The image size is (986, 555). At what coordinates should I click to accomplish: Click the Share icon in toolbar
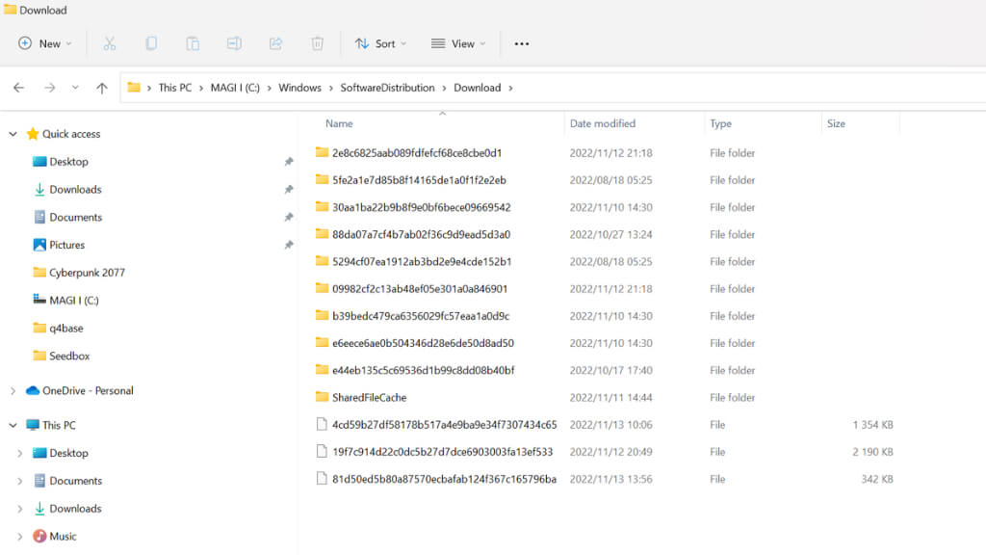point(275,43)
